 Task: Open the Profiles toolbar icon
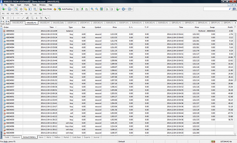[x=9, y=9]
